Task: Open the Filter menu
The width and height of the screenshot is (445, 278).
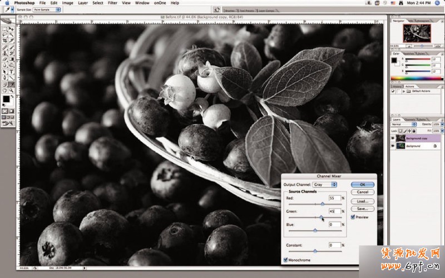Action: [112, 3]
